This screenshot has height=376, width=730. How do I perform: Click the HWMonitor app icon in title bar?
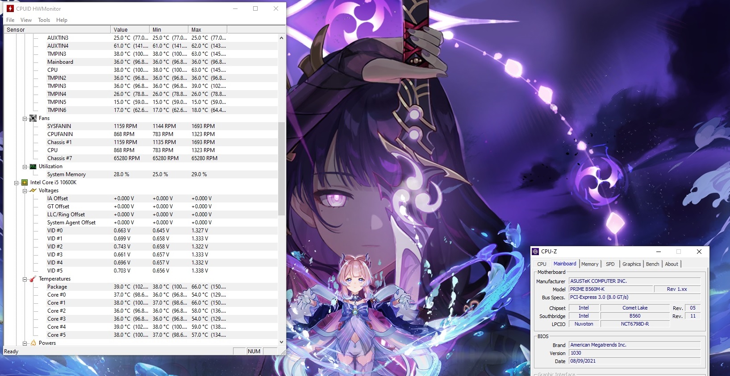(10, 8)
